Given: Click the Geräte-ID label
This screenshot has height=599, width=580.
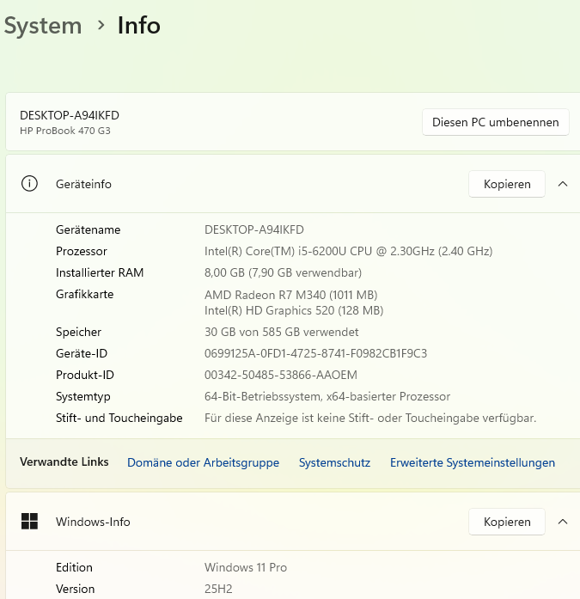Looking at the screenshot, I should point(82,353).
